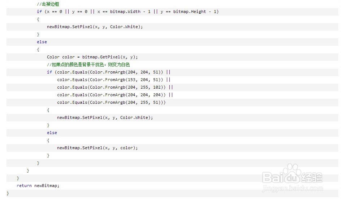
Task: Click the jingyan.baidu.com watermark text
Action: pos(292,188)
